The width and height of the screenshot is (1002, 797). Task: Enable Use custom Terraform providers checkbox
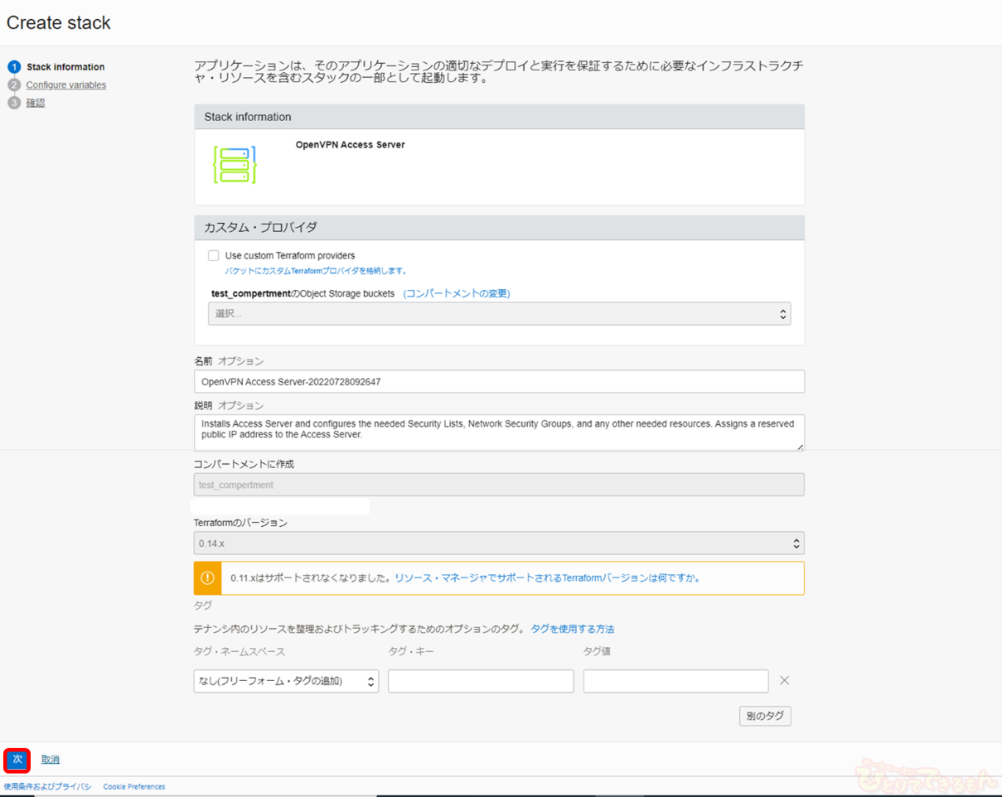214,255
